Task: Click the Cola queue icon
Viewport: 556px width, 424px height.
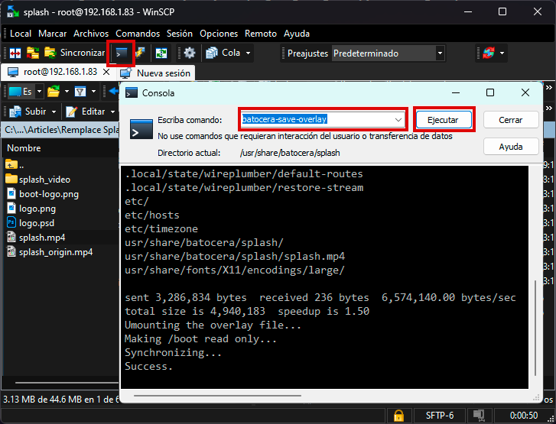Action: [x=212, y=53]
